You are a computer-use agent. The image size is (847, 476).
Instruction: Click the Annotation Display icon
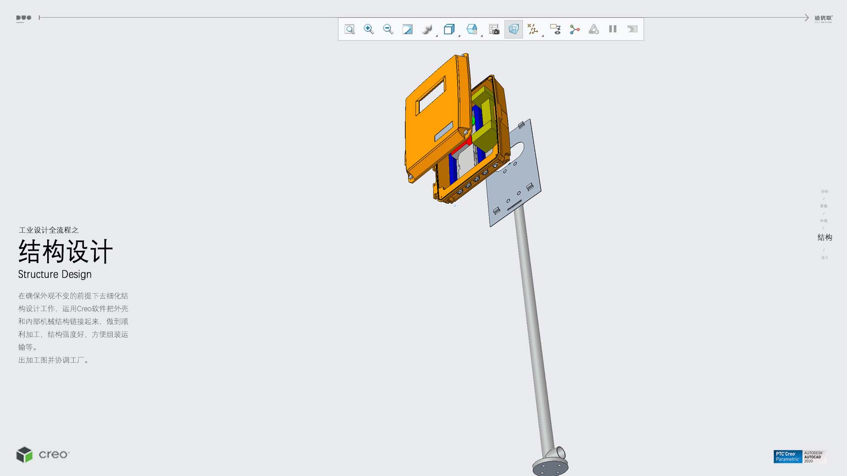[x=555, y=30]
